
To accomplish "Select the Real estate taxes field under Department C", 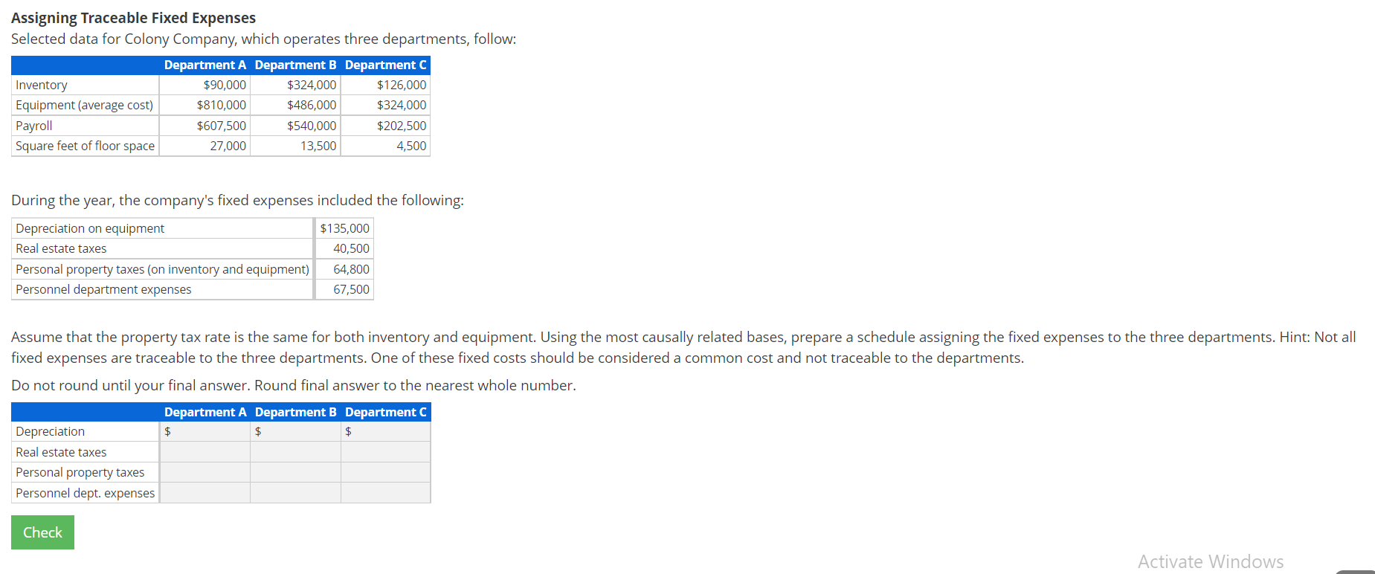I will (x=385, y=451).
